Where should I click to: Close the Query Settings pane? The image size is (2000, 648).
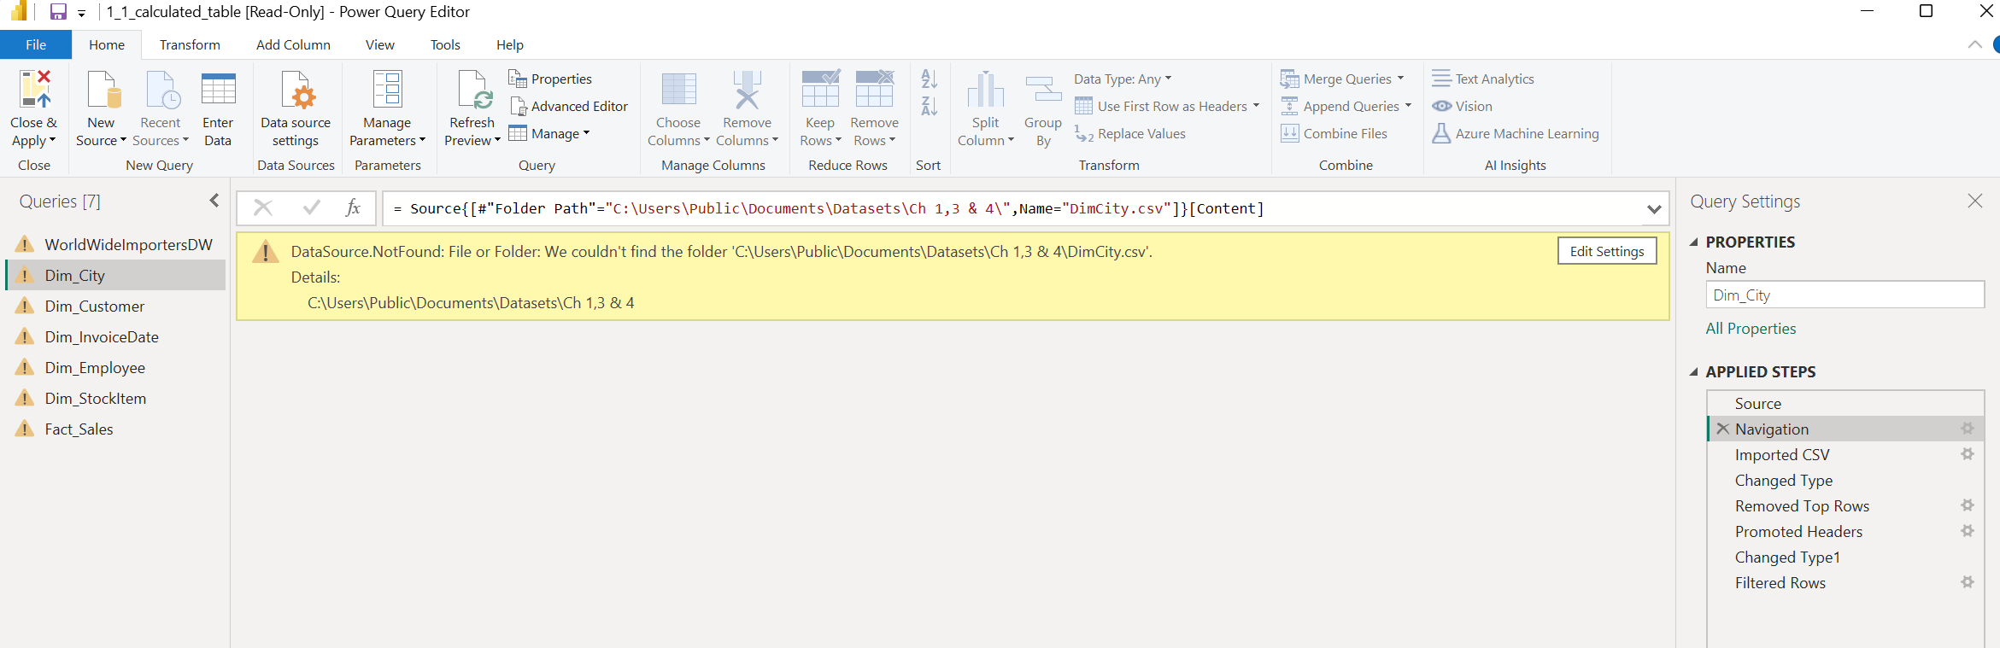point(1975,201)
